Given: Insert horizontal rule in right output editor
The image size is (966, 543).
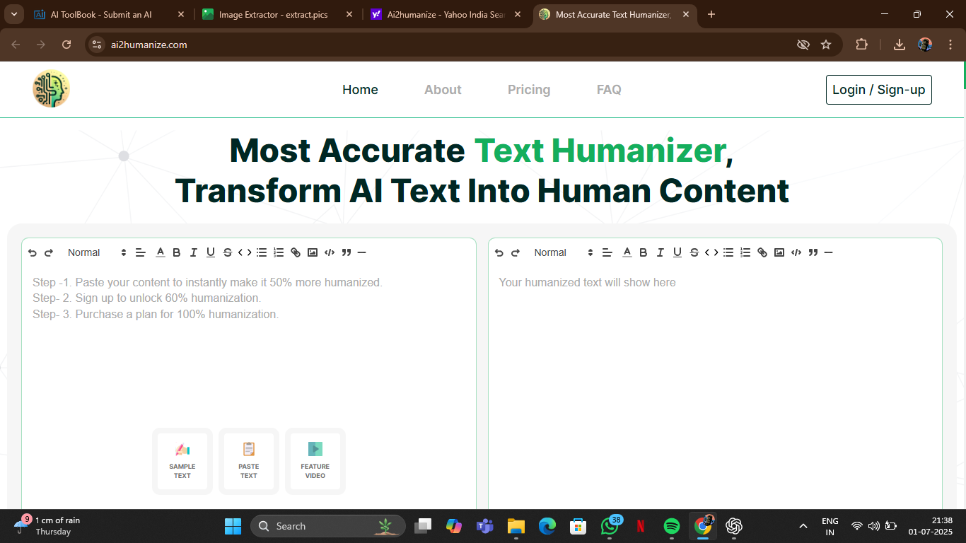Looking at the screenshot, I should point(828,252).
